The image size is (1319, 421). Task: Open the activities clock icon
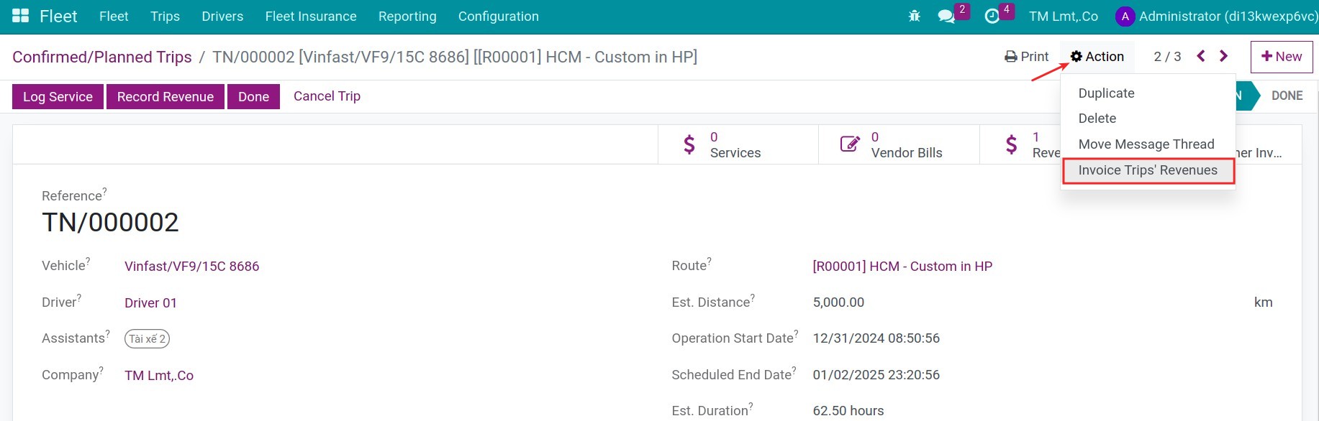(992, 16)
